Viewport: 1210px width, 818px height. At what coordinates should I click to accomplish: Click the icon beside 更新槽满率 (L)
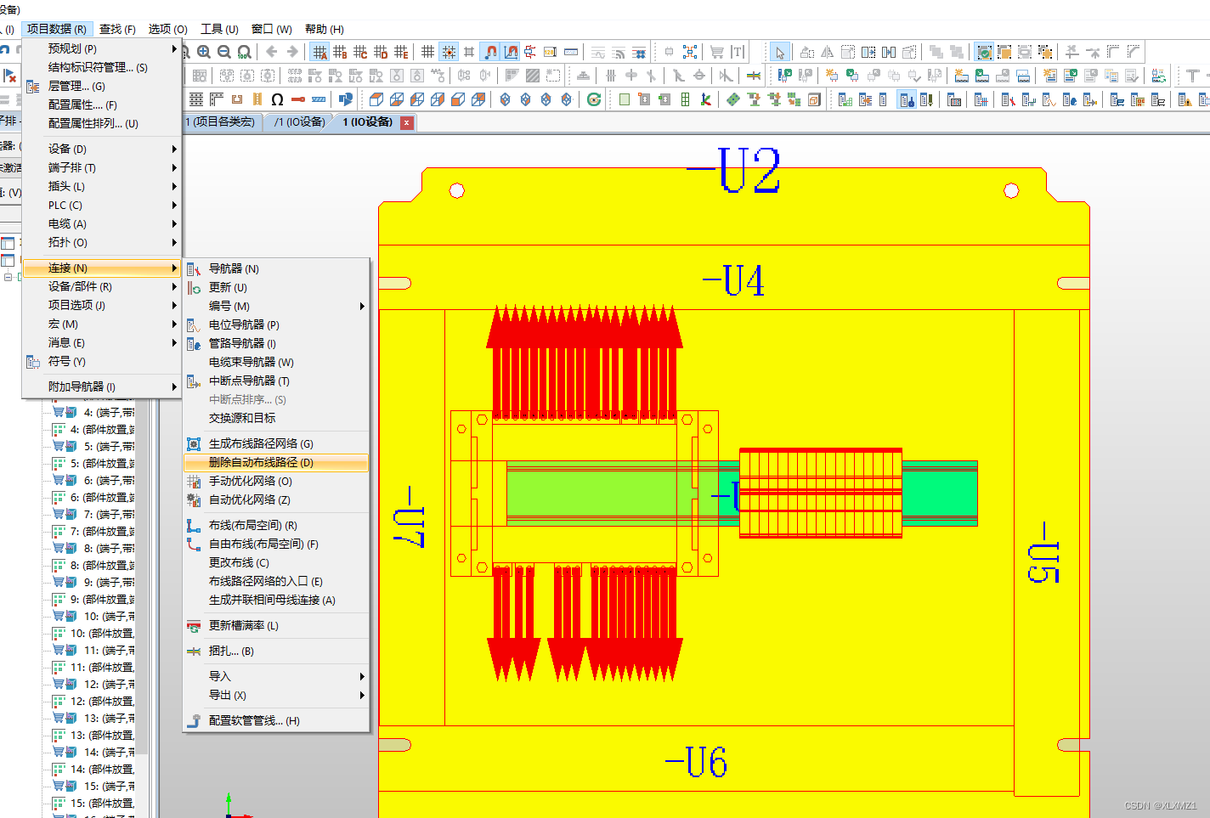coord(194,625)
